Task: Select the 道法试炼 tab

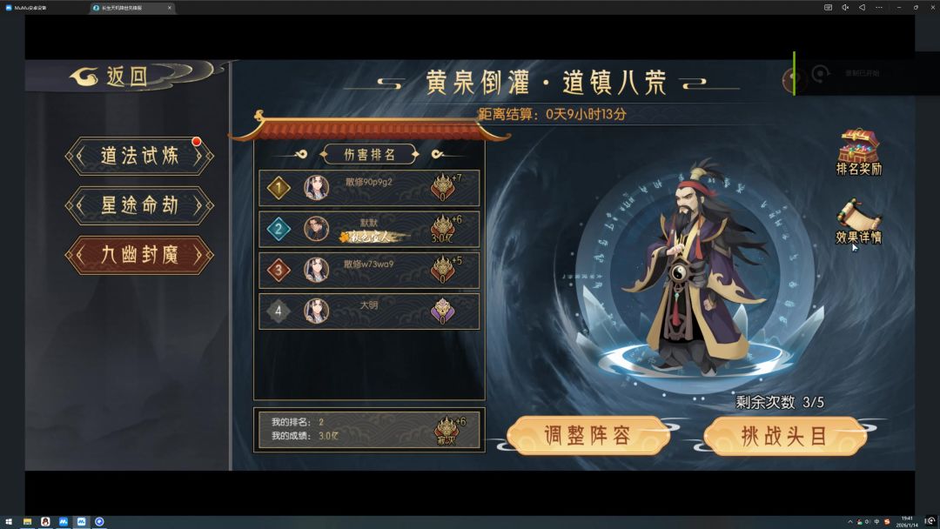Action: click(x=139, y=156)
